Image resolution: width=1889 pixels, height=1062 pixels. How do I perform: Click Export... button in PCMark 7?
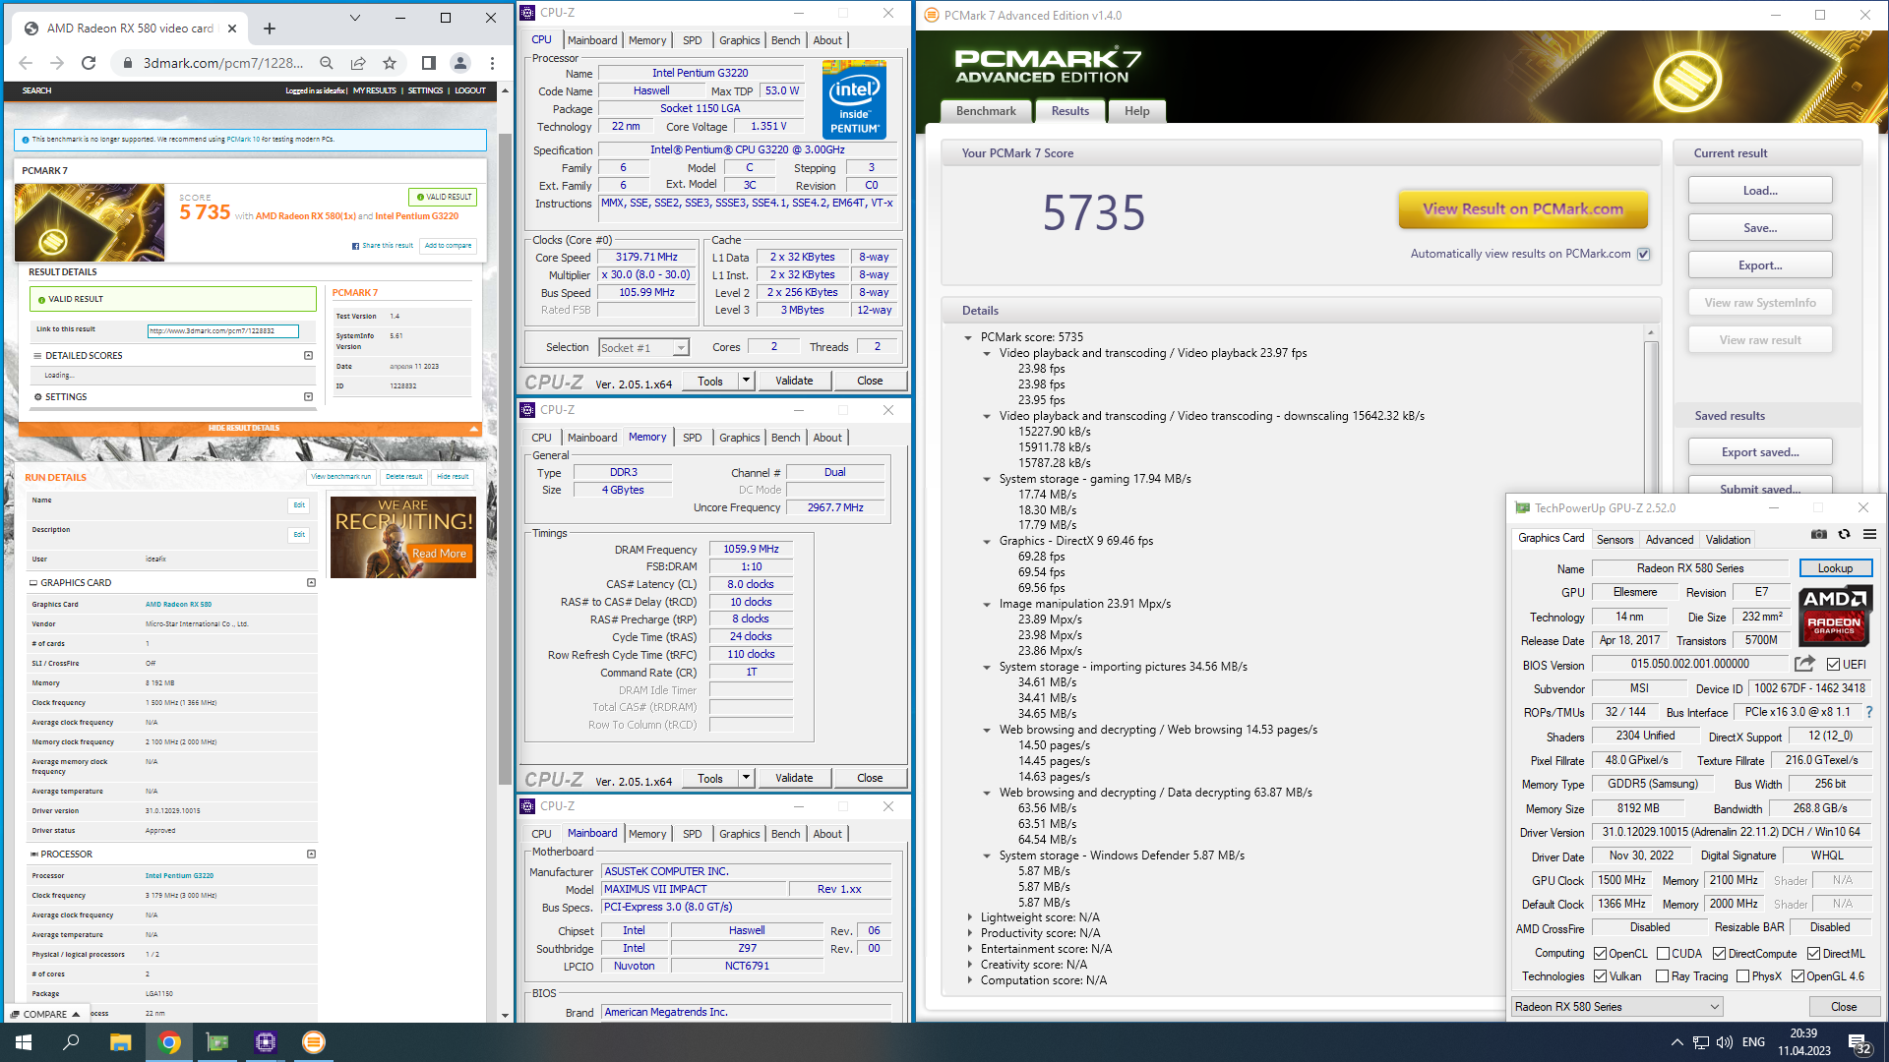pos(1759,265)
